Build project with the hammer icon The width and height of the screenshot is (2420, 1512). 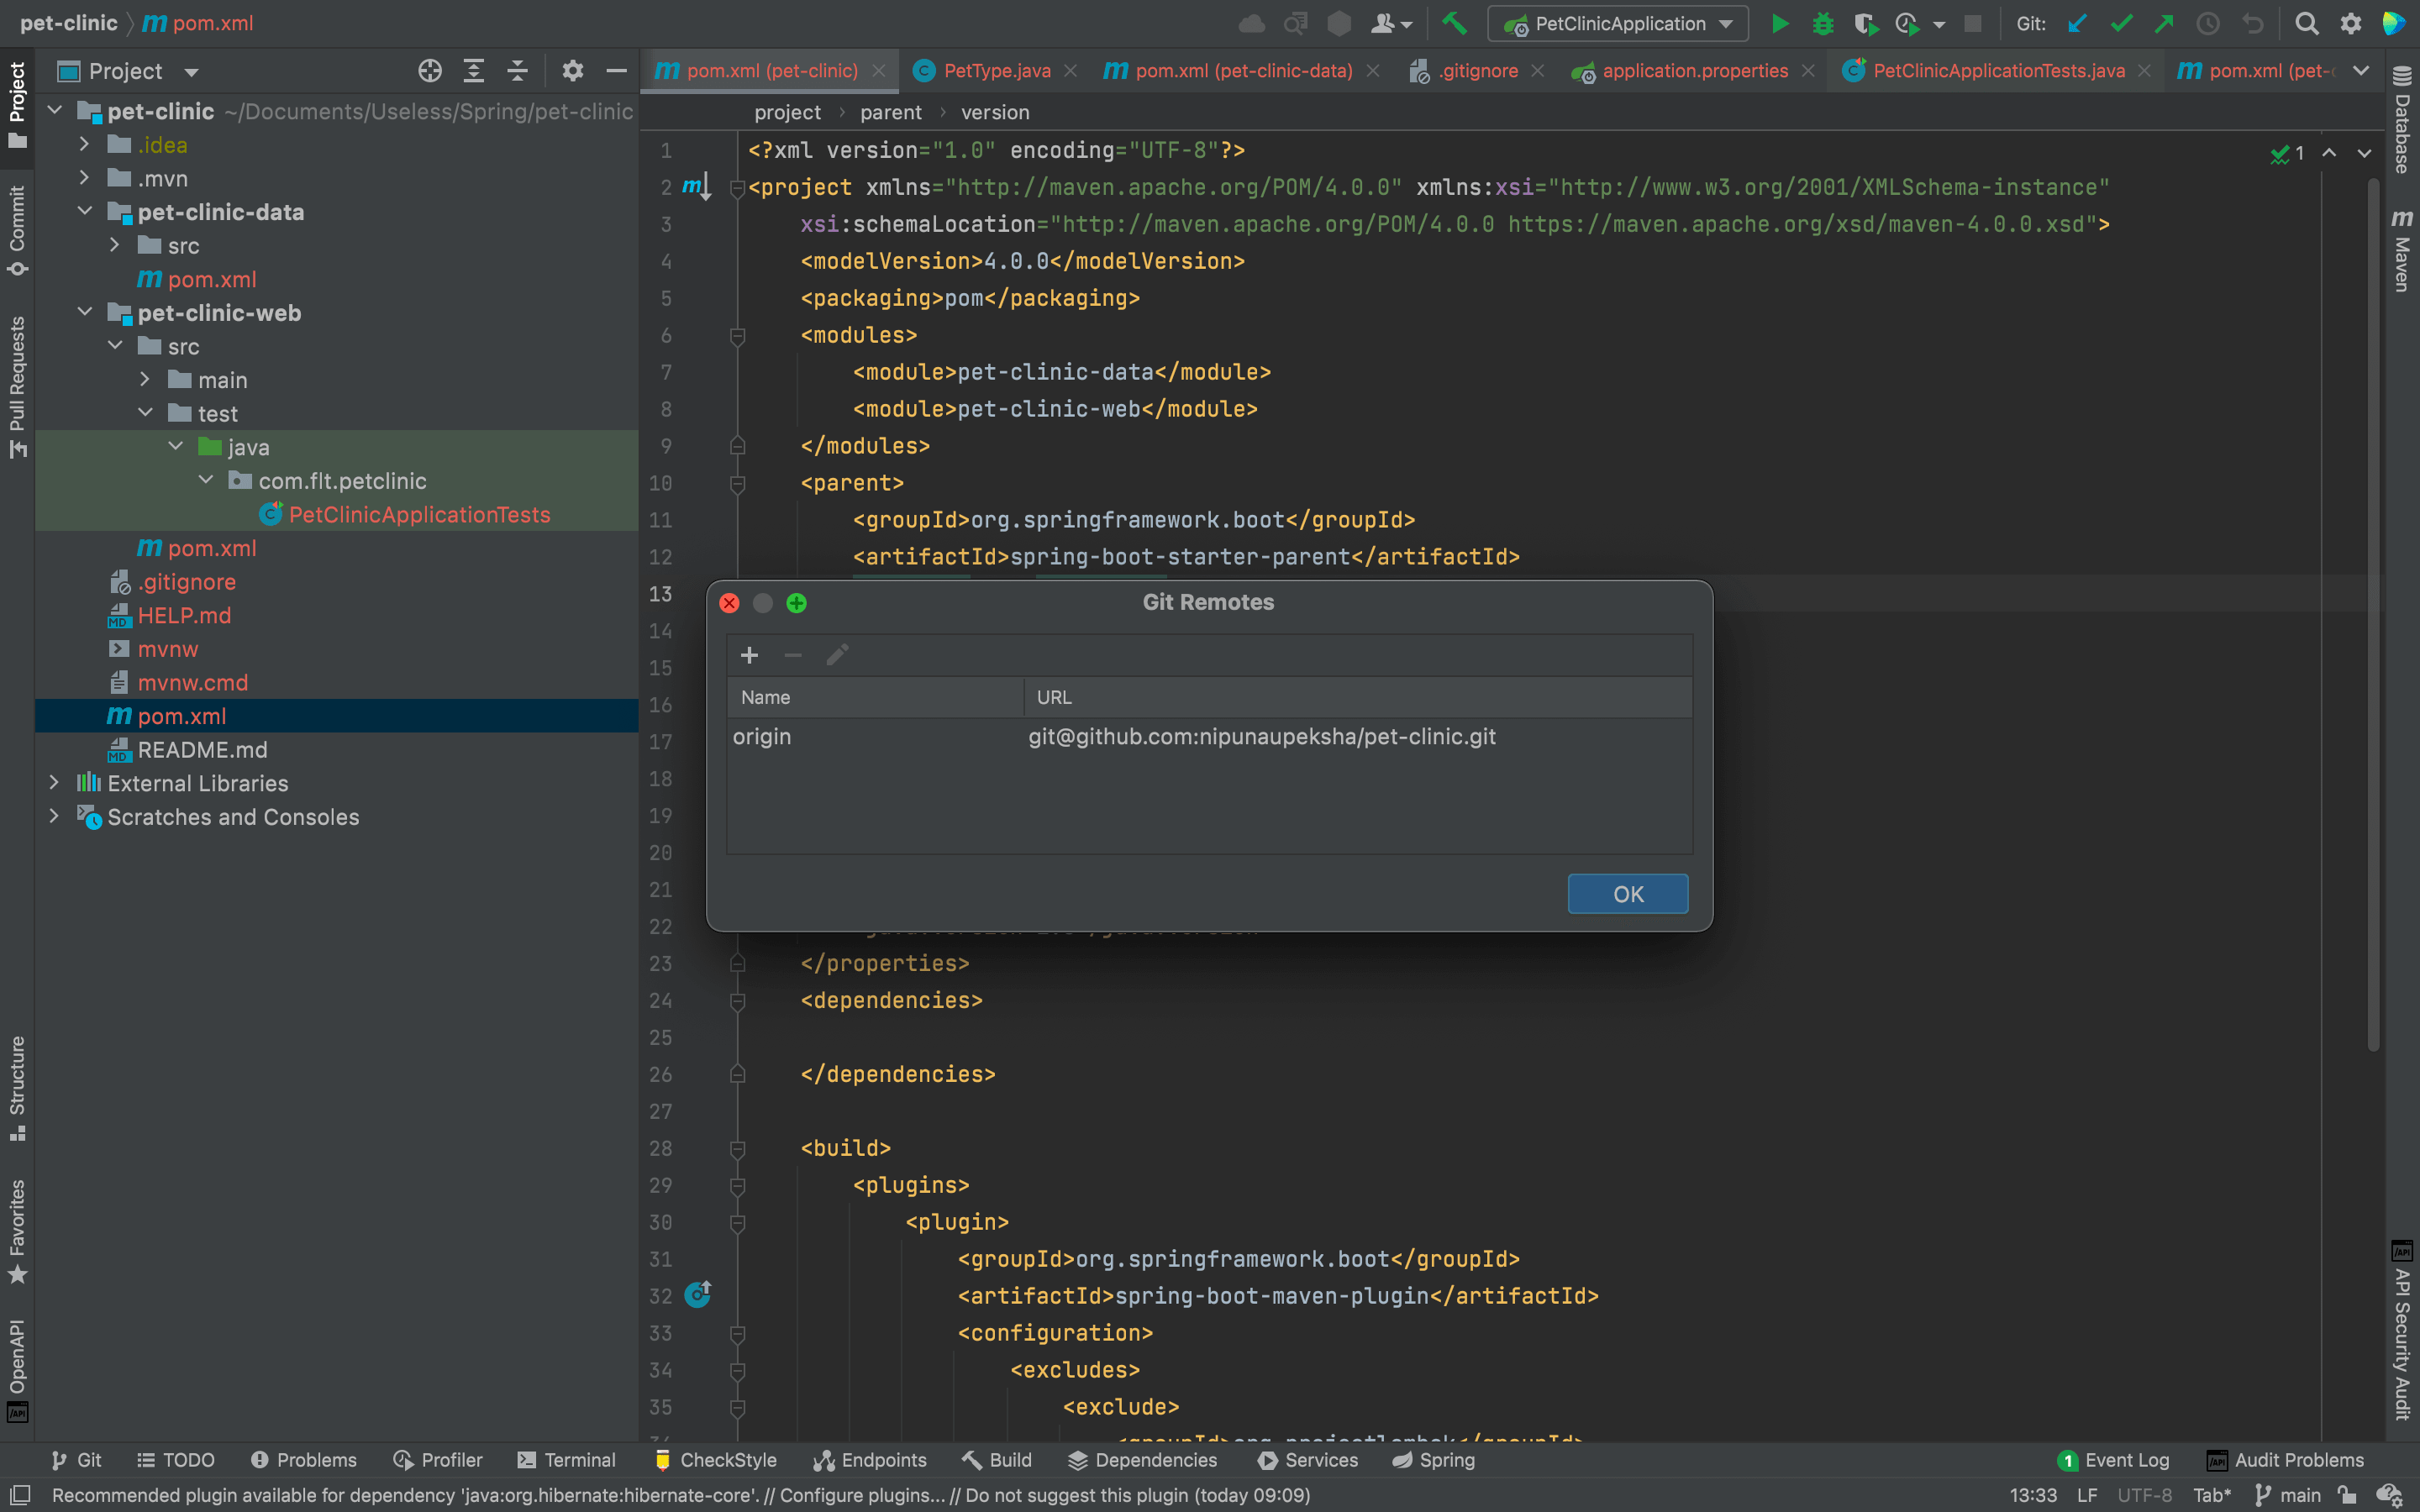pos(1454,24)
